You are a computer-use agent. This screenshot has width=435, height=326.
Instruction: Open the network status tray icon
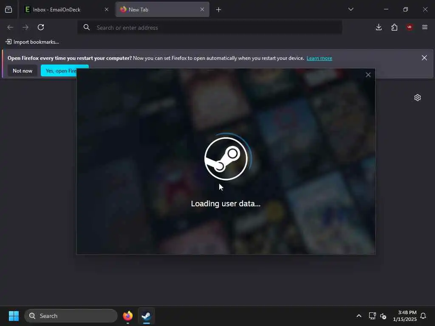(372, 316)
